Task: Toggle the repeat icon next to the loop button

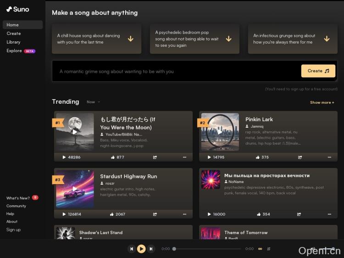Action: (269, 249)
